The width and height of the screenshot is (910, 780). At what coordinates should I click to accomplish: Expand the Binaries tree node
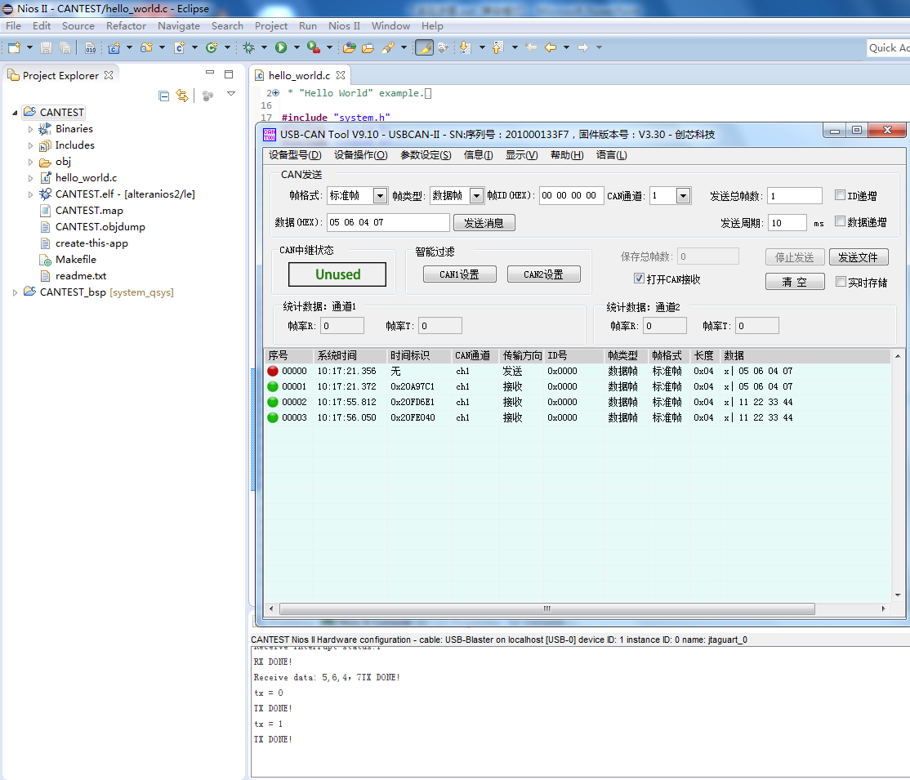[30, 129]
